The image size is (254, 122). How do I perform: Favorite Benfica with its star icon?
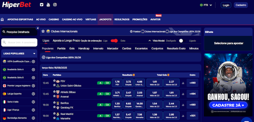[x=54, y=102]
